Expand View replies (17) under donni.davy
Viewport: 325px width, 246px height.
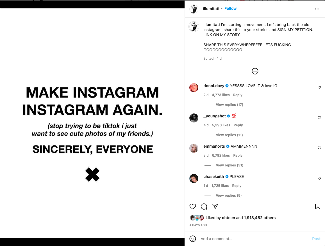(x=229, y=105)
